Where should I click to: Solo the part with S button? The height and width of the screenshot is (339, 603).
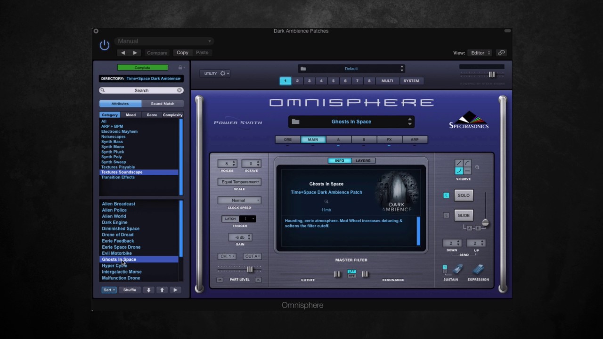click(x=258, y=280)
